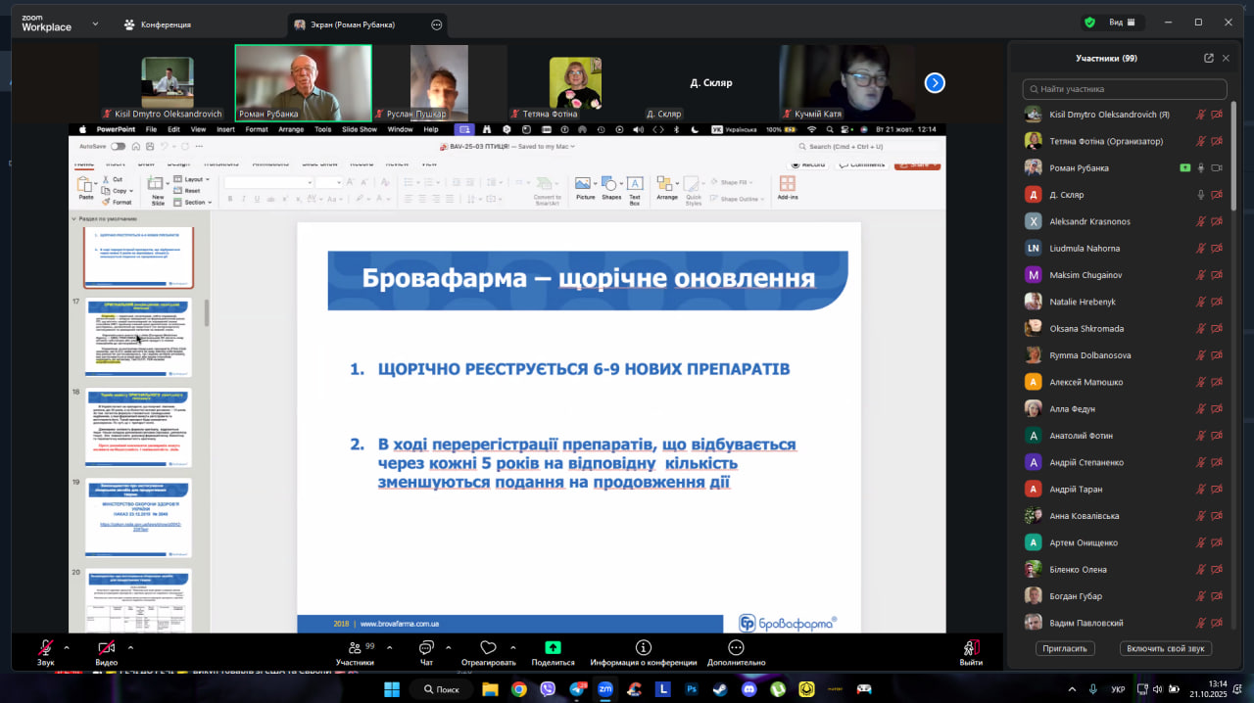Open the Дополнительно more options menu
This screenshot has height=703, width=1254.
[736, 648]
